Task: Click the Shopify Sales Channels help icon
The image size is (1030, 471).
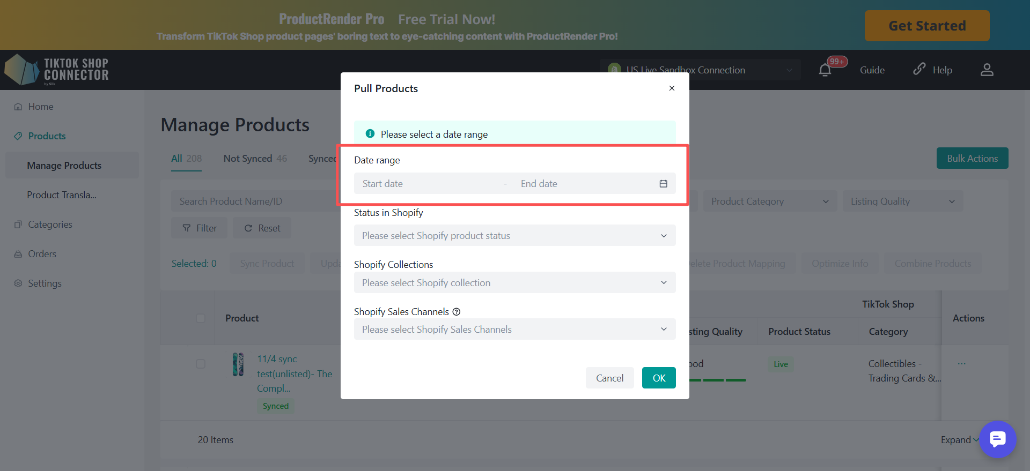Action: (x=457, y=312)
